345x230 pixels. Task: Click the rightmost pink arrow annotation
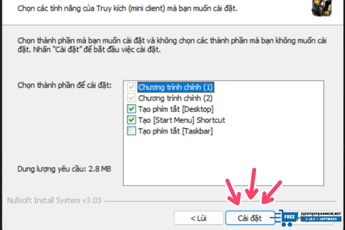[x=271, y=192]
